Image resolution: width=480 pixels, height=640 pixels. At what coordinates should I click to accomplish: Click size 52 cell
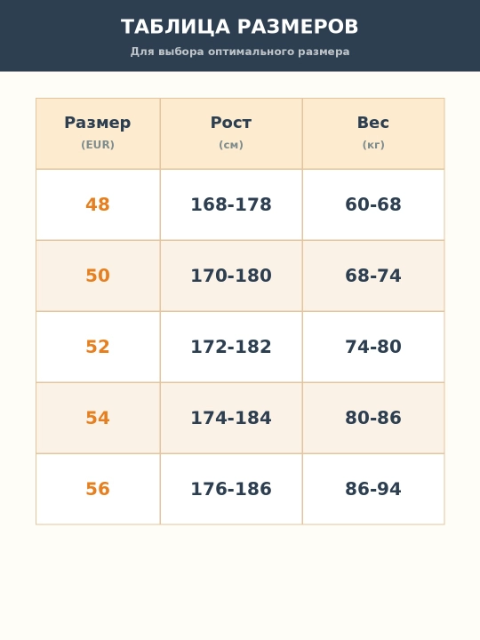[x=98, y=347]
